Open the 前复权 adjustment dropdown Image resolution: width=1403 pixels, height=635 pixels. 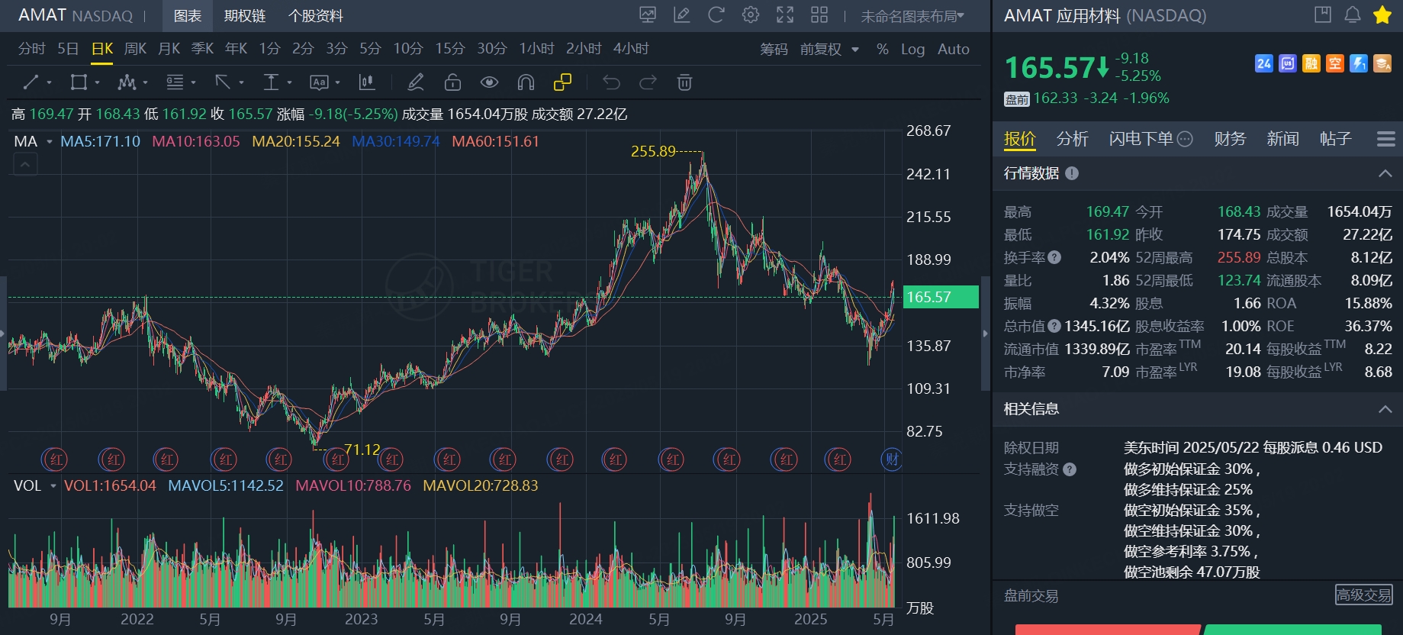coord(829,49)
